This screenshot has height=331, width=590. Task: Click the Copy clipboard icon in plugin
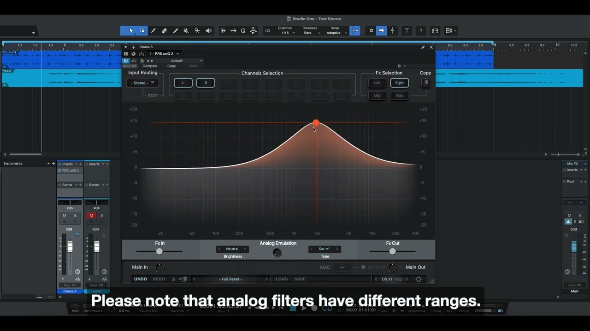pos(426,83)
